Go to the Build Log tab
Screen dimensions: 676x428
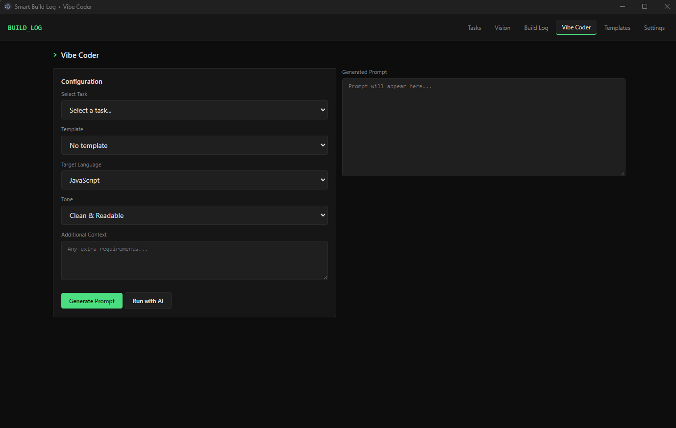536,28
